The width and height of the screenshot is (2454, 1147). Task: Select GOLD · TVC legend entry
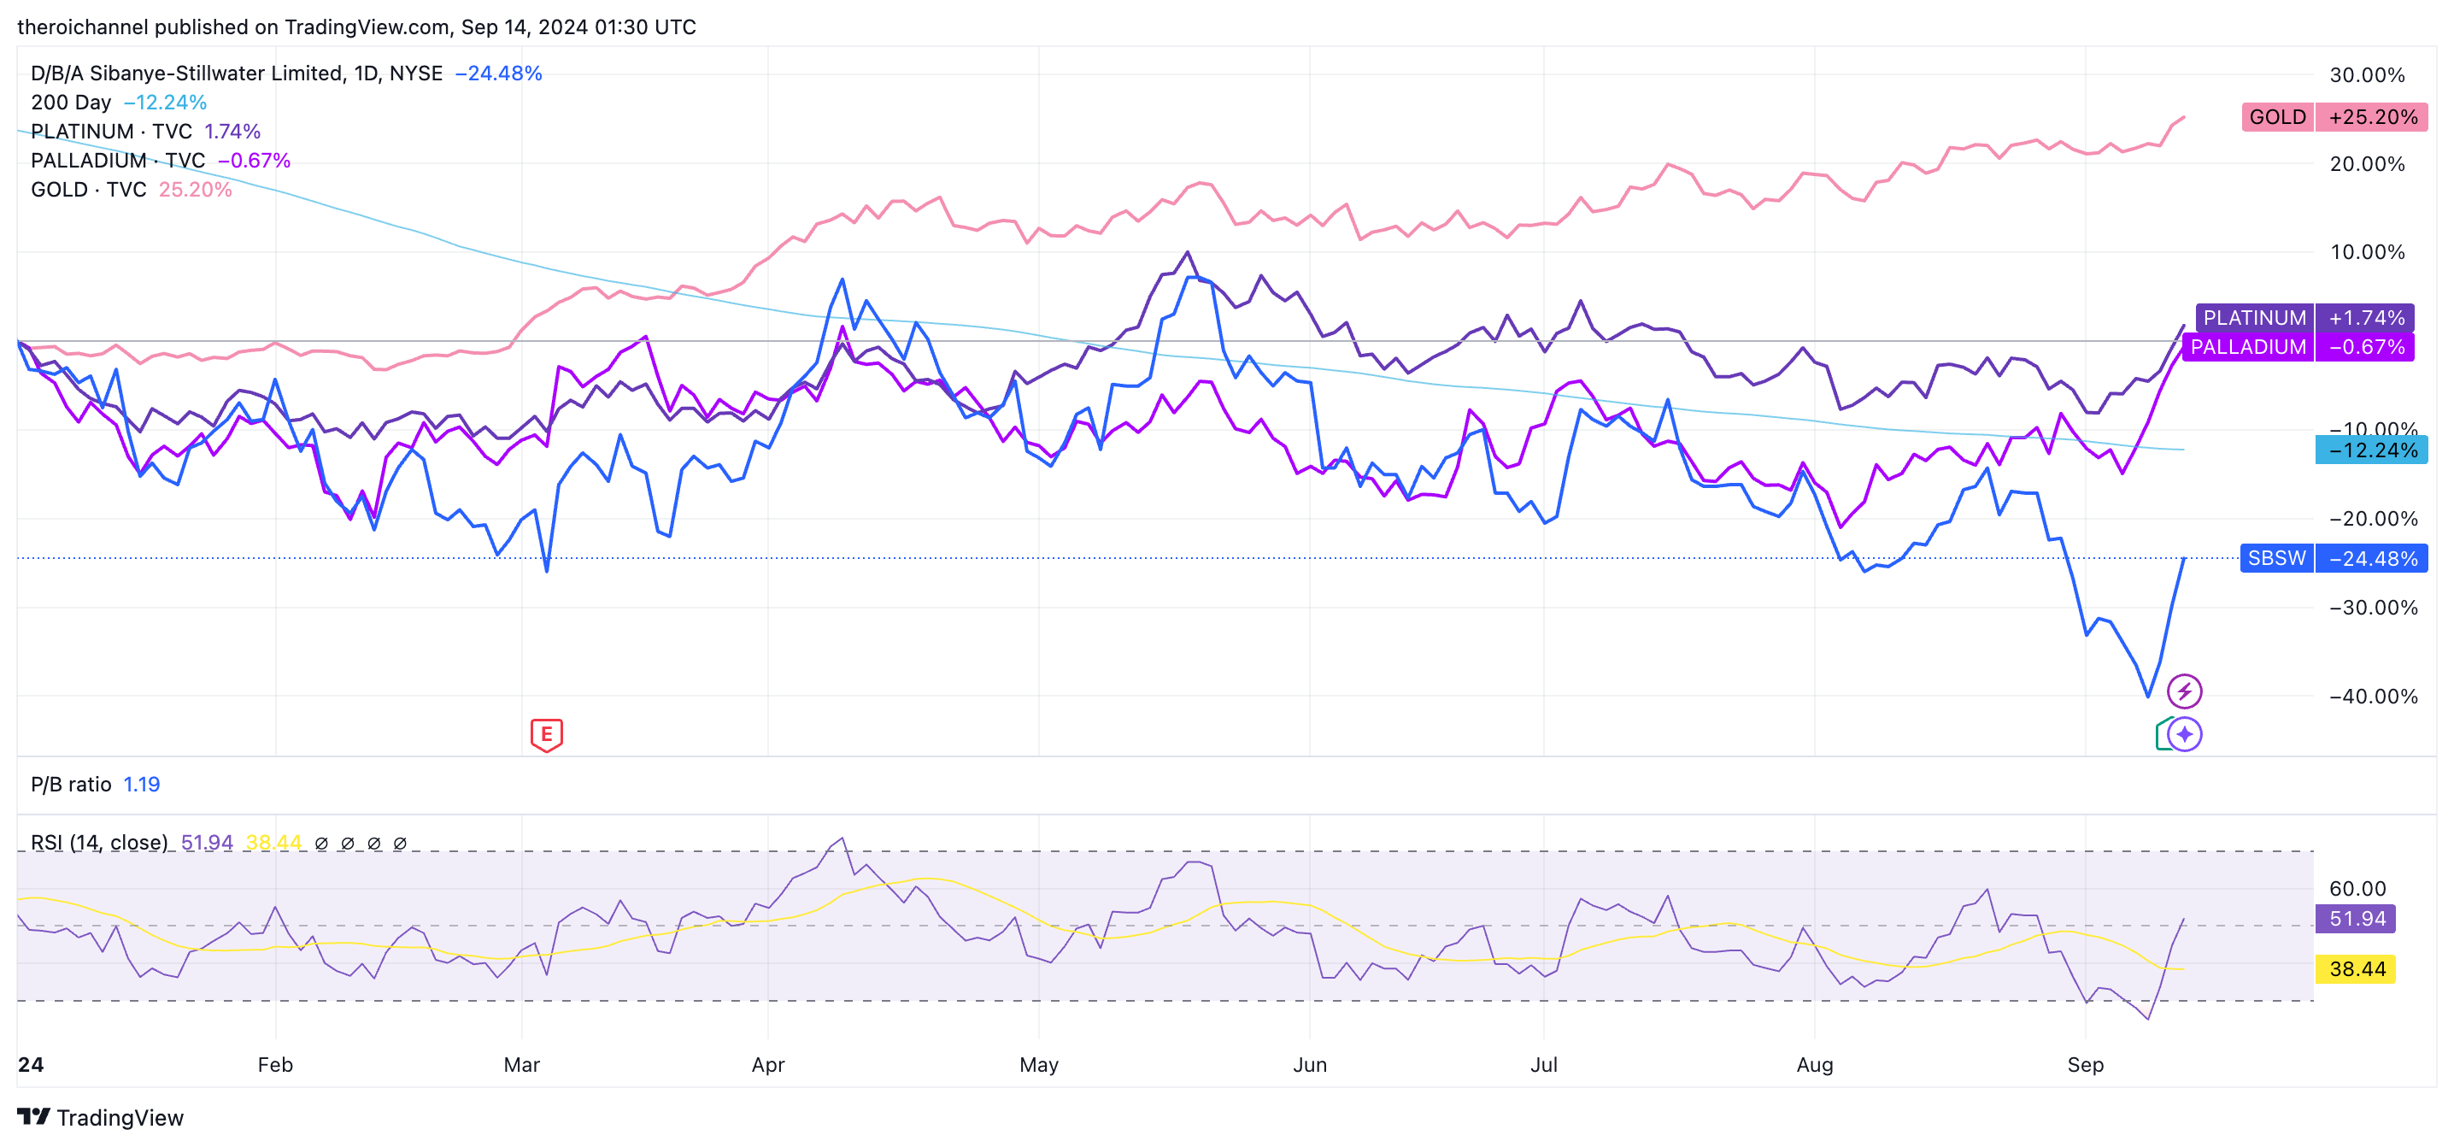(88, 190)
